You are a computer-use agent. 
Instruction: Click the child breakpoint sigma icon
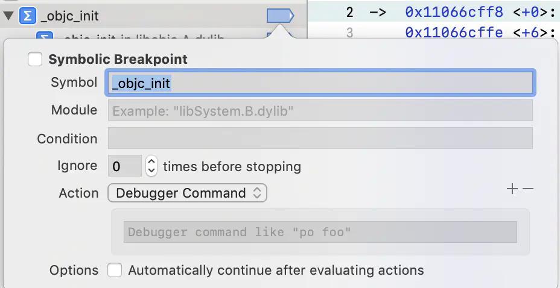click(x=45, y=35)
